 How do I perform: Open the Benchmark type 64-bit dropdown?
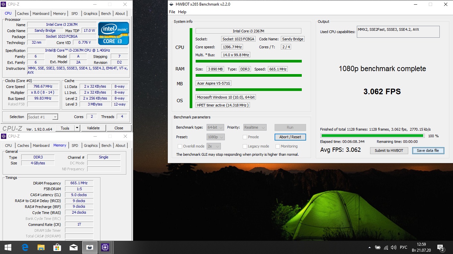click(x=215, y=127)
